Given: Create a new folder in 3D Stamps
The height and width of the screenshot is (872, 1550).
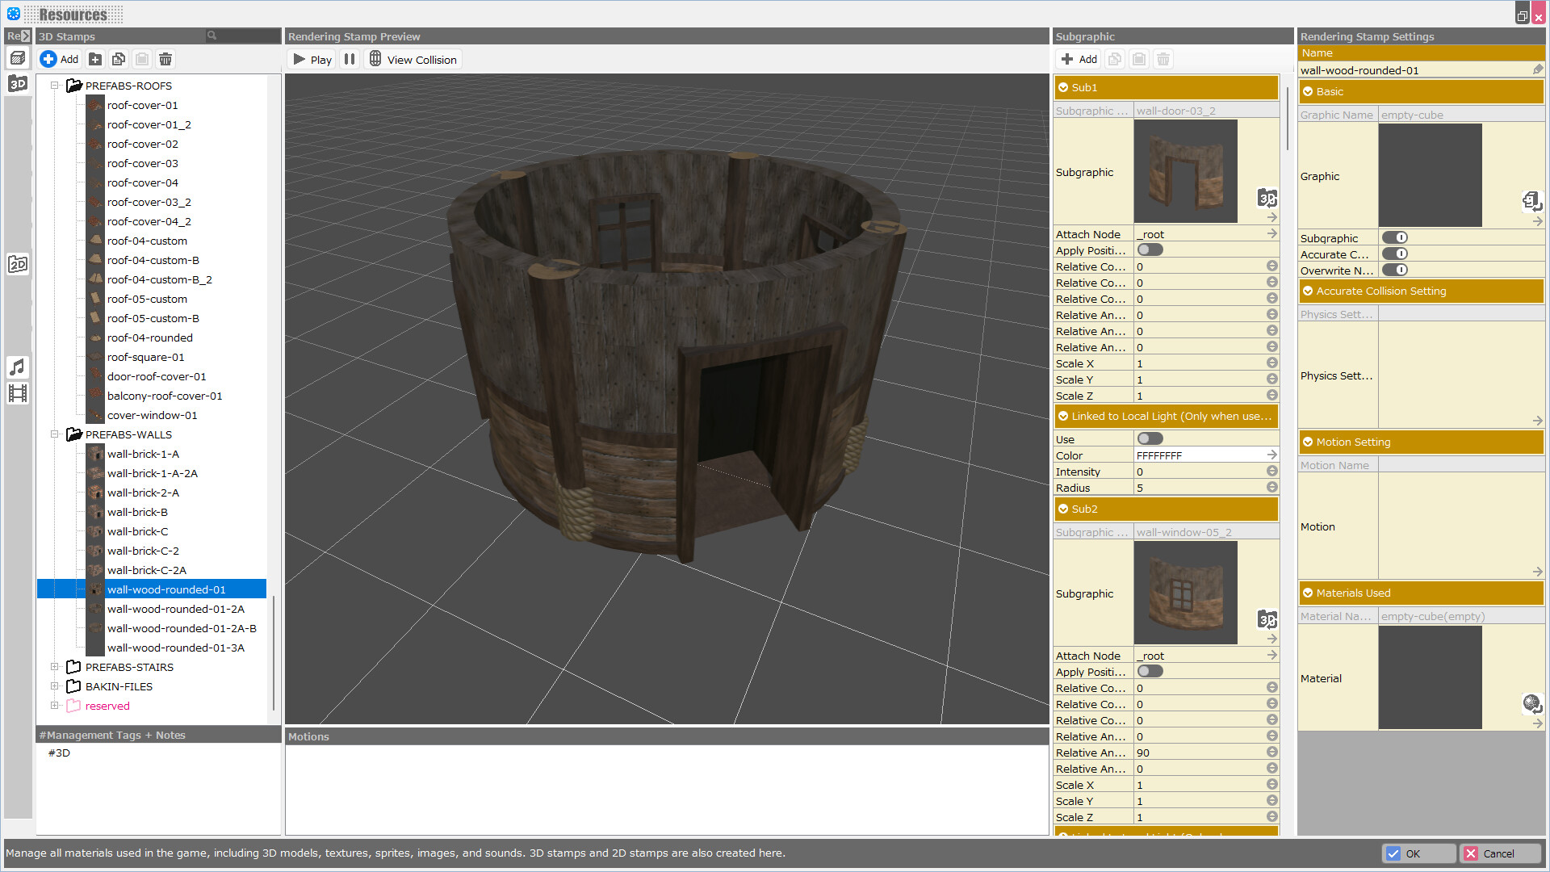Looking at the screenshot, I should click(x=94, y=58).
